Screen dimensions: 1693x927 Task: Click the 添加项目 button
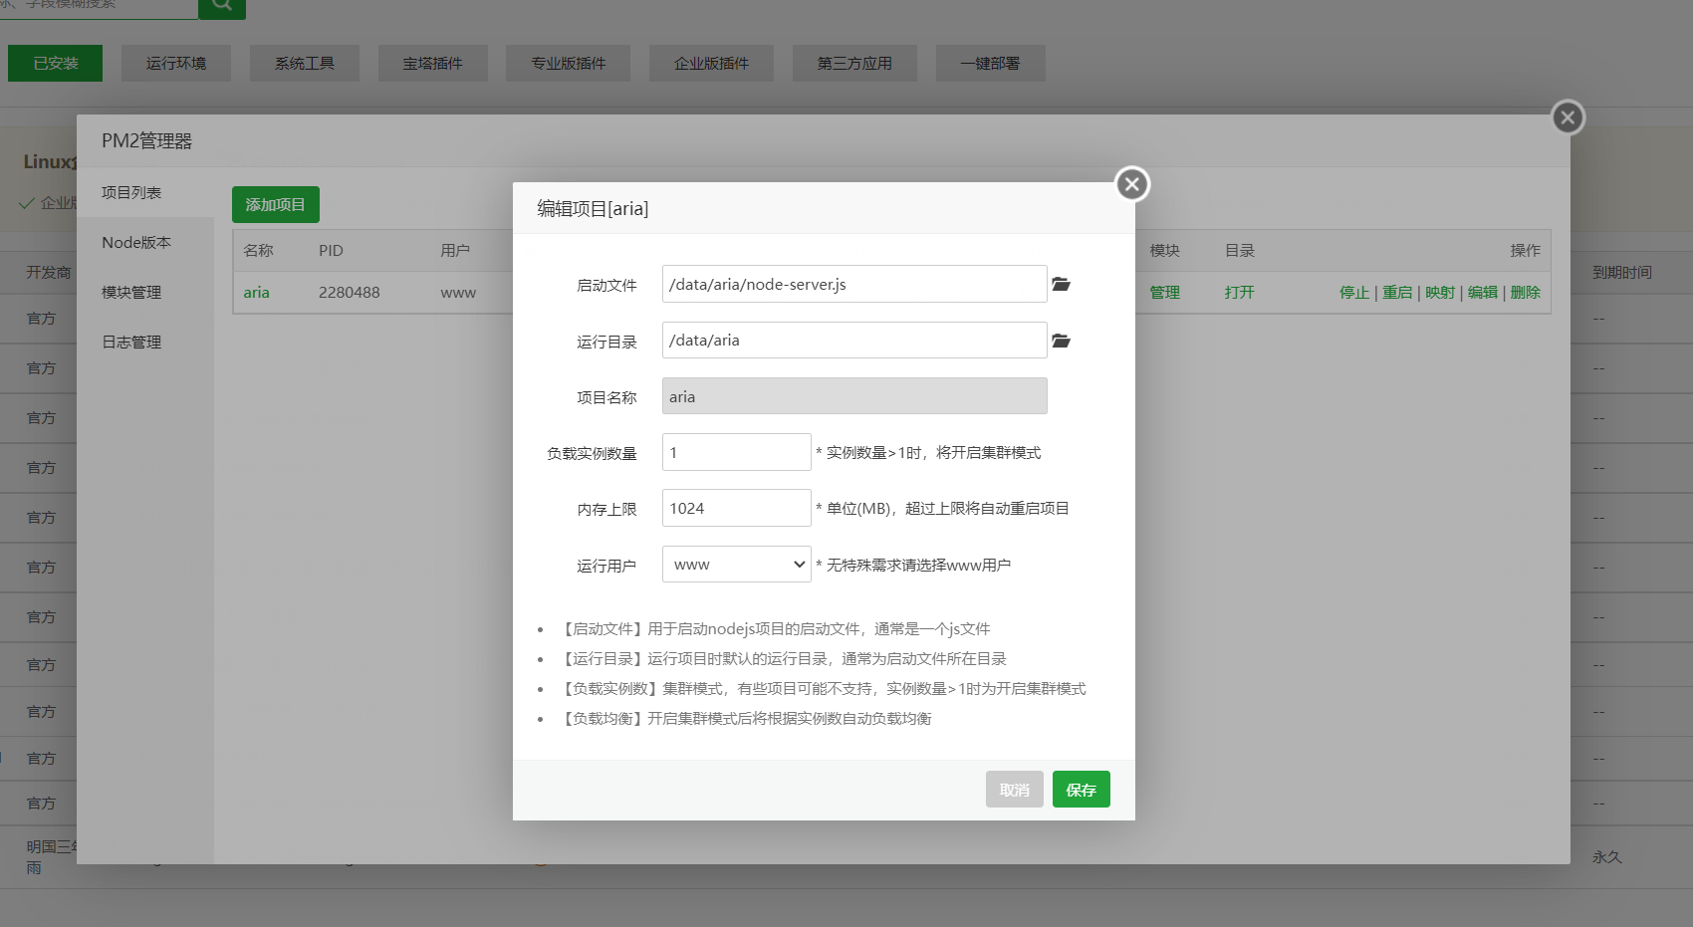click(276, 205)
